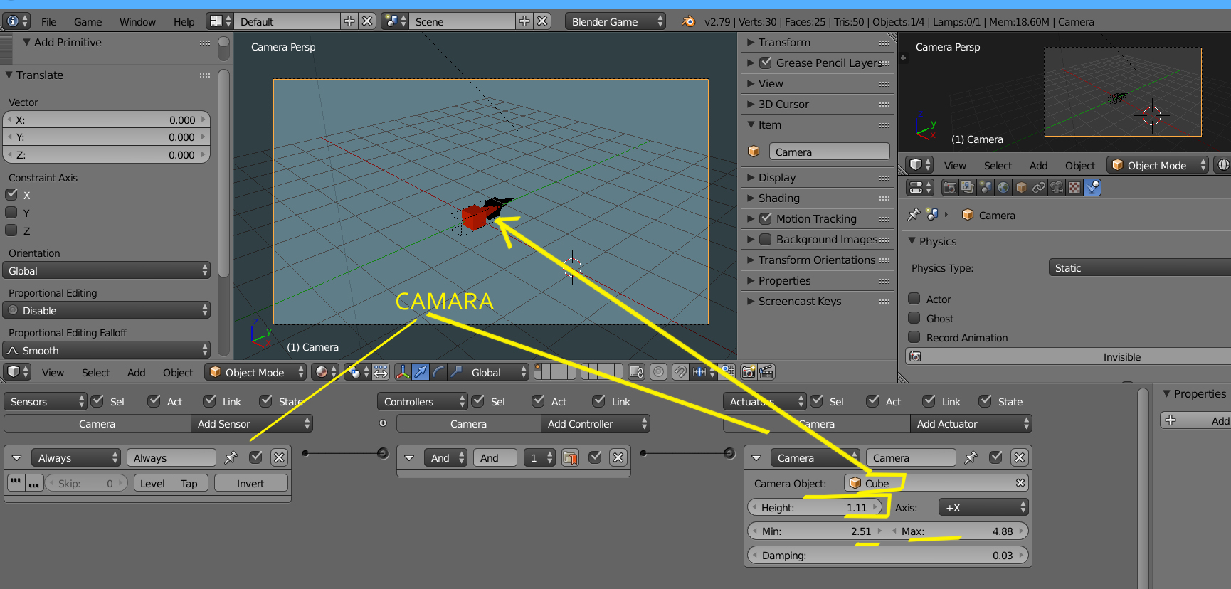1231x589 pixels.
Task: Pin the Always sensor
Action: (231, 457)
